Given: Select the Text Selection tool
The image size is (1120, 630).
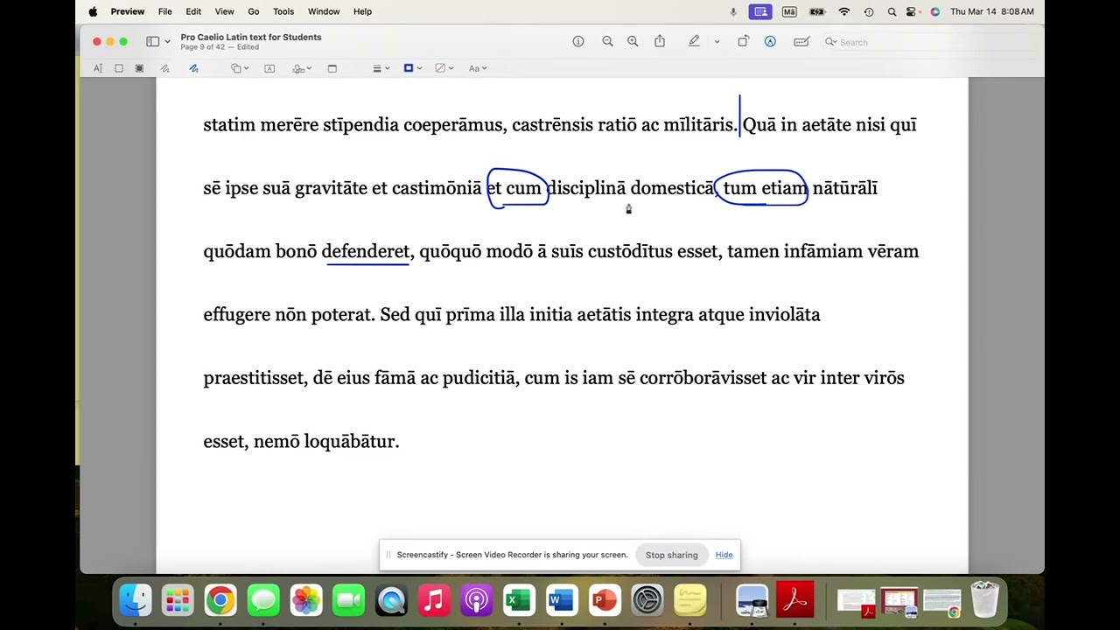Looking at the screenshot, I should coord(97,68).
